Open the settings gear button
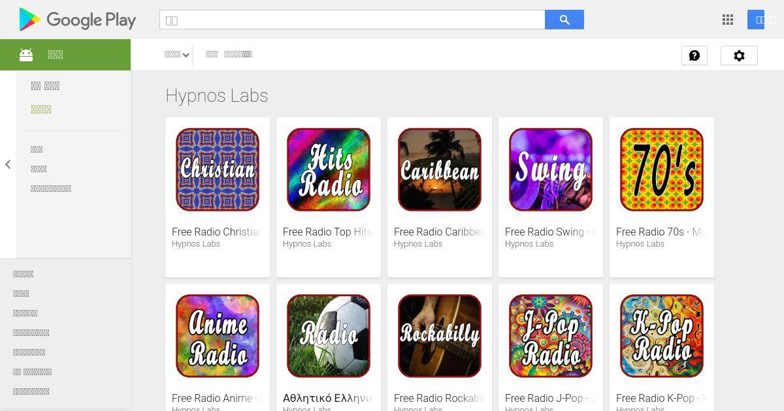784x411 pixels. [x=739, y=55]
